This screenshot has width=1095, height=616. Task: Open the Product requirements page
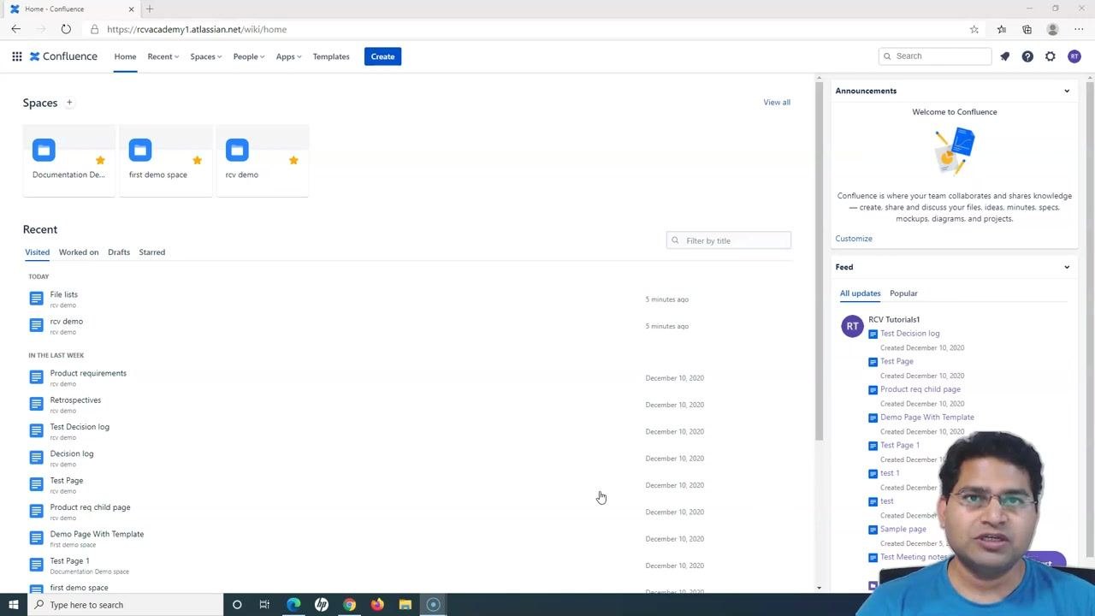coord(88,373)
